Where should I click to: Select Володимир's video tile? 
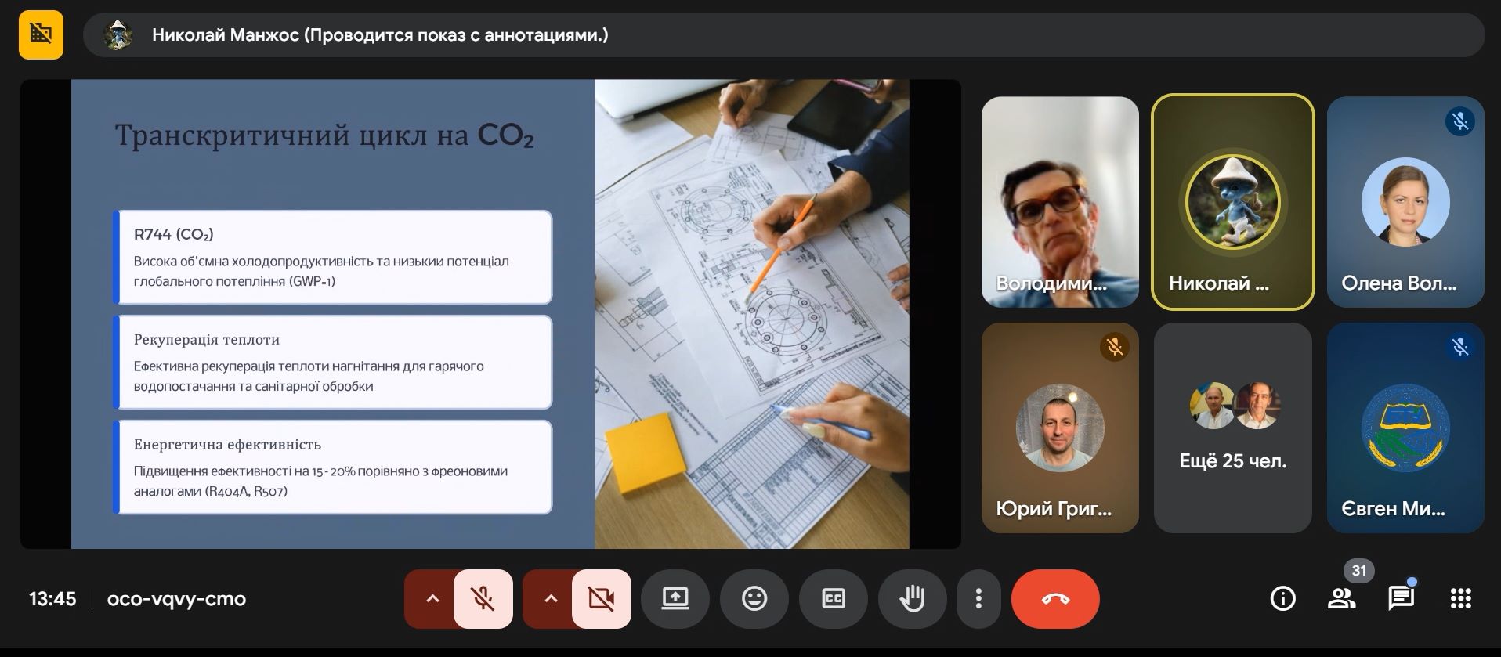coord(1059,201)
